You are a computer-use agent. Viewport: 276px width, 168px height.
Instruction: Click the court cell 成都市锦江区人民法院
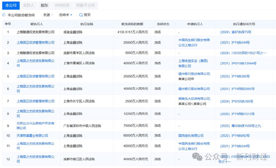(x=79, y=159)
